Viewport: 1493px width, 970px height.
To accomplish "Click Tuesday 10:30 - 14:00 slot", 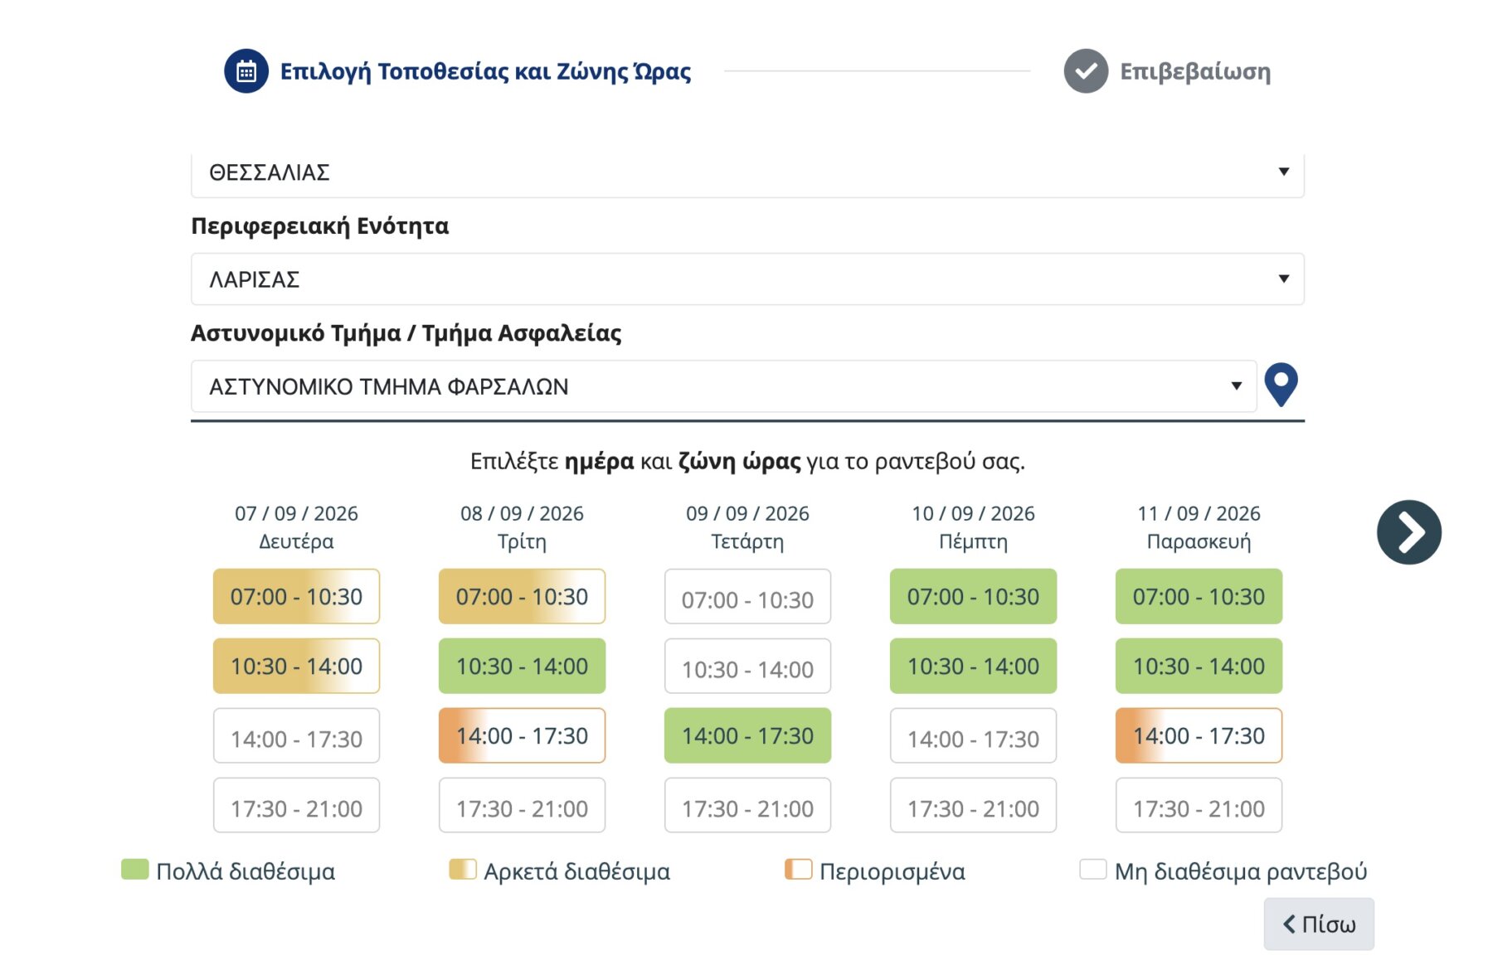I will [522, 666].
